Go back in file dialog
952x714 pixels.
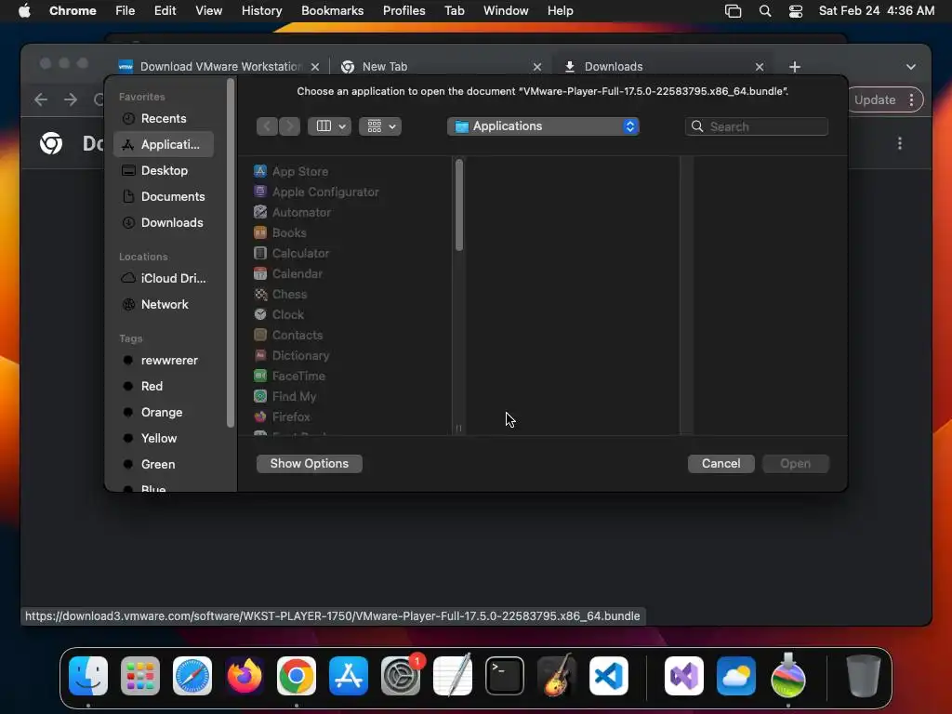pos(267,126)
